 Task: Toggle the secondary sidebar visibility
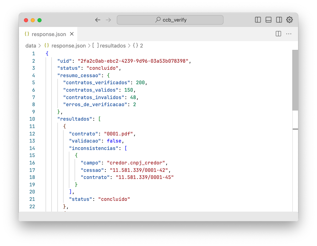tap(279, 20)
